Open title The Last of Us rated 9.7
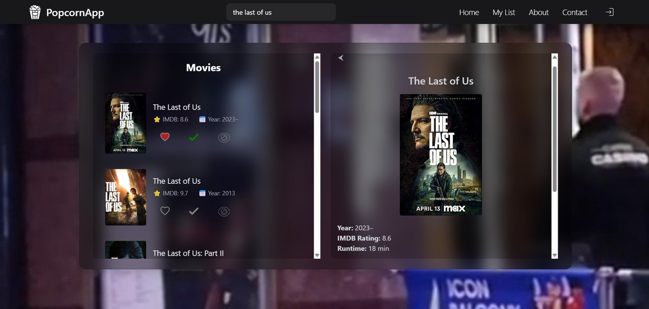The width and height of the screenshot is (649, 309). (x=177, y=181)
